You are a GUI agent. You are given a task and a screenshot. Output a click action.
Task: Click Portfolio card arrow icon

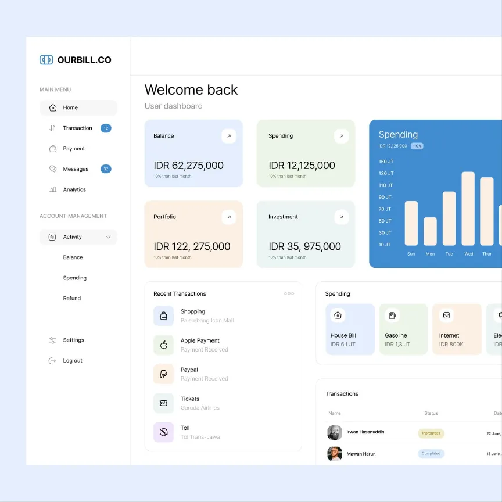coord(229,217)
